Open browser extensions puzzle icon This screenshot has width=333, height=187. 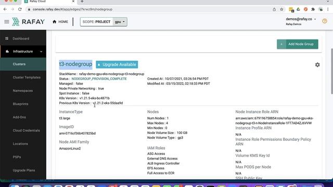[313, 9]
